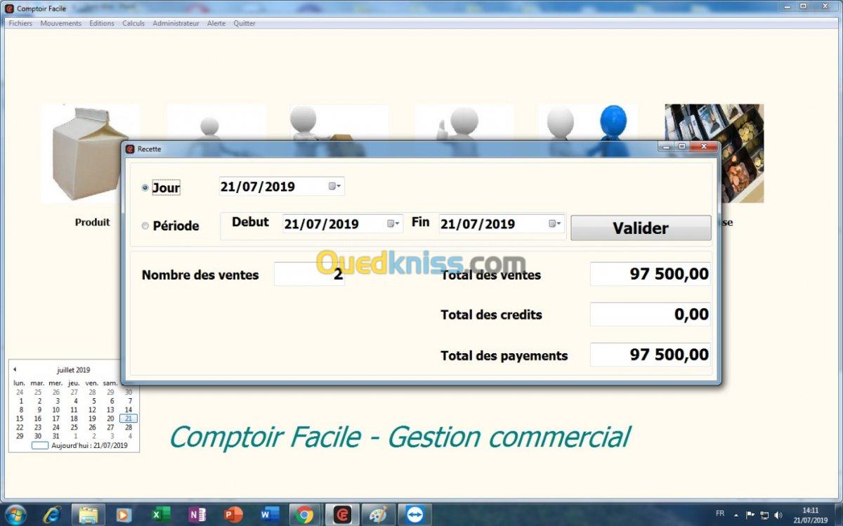Switch to Comptoir Facile taskbar icon

[x=342, y=515]
